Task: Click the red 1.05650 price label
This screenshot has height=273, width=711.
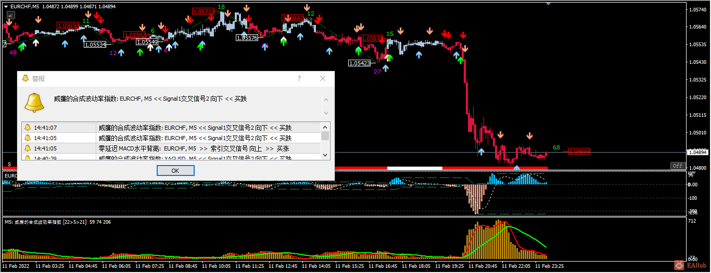Action: pyautogui.click(x=68, y=25)
